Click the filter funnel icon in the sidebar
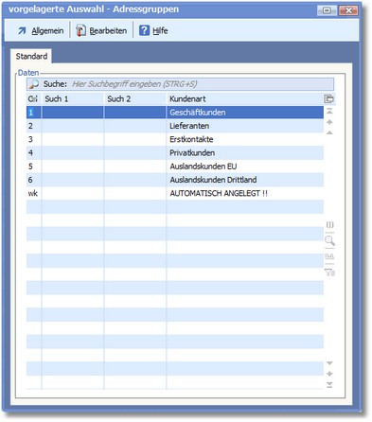Screen dimensions: 372x422 coord(329,272)
